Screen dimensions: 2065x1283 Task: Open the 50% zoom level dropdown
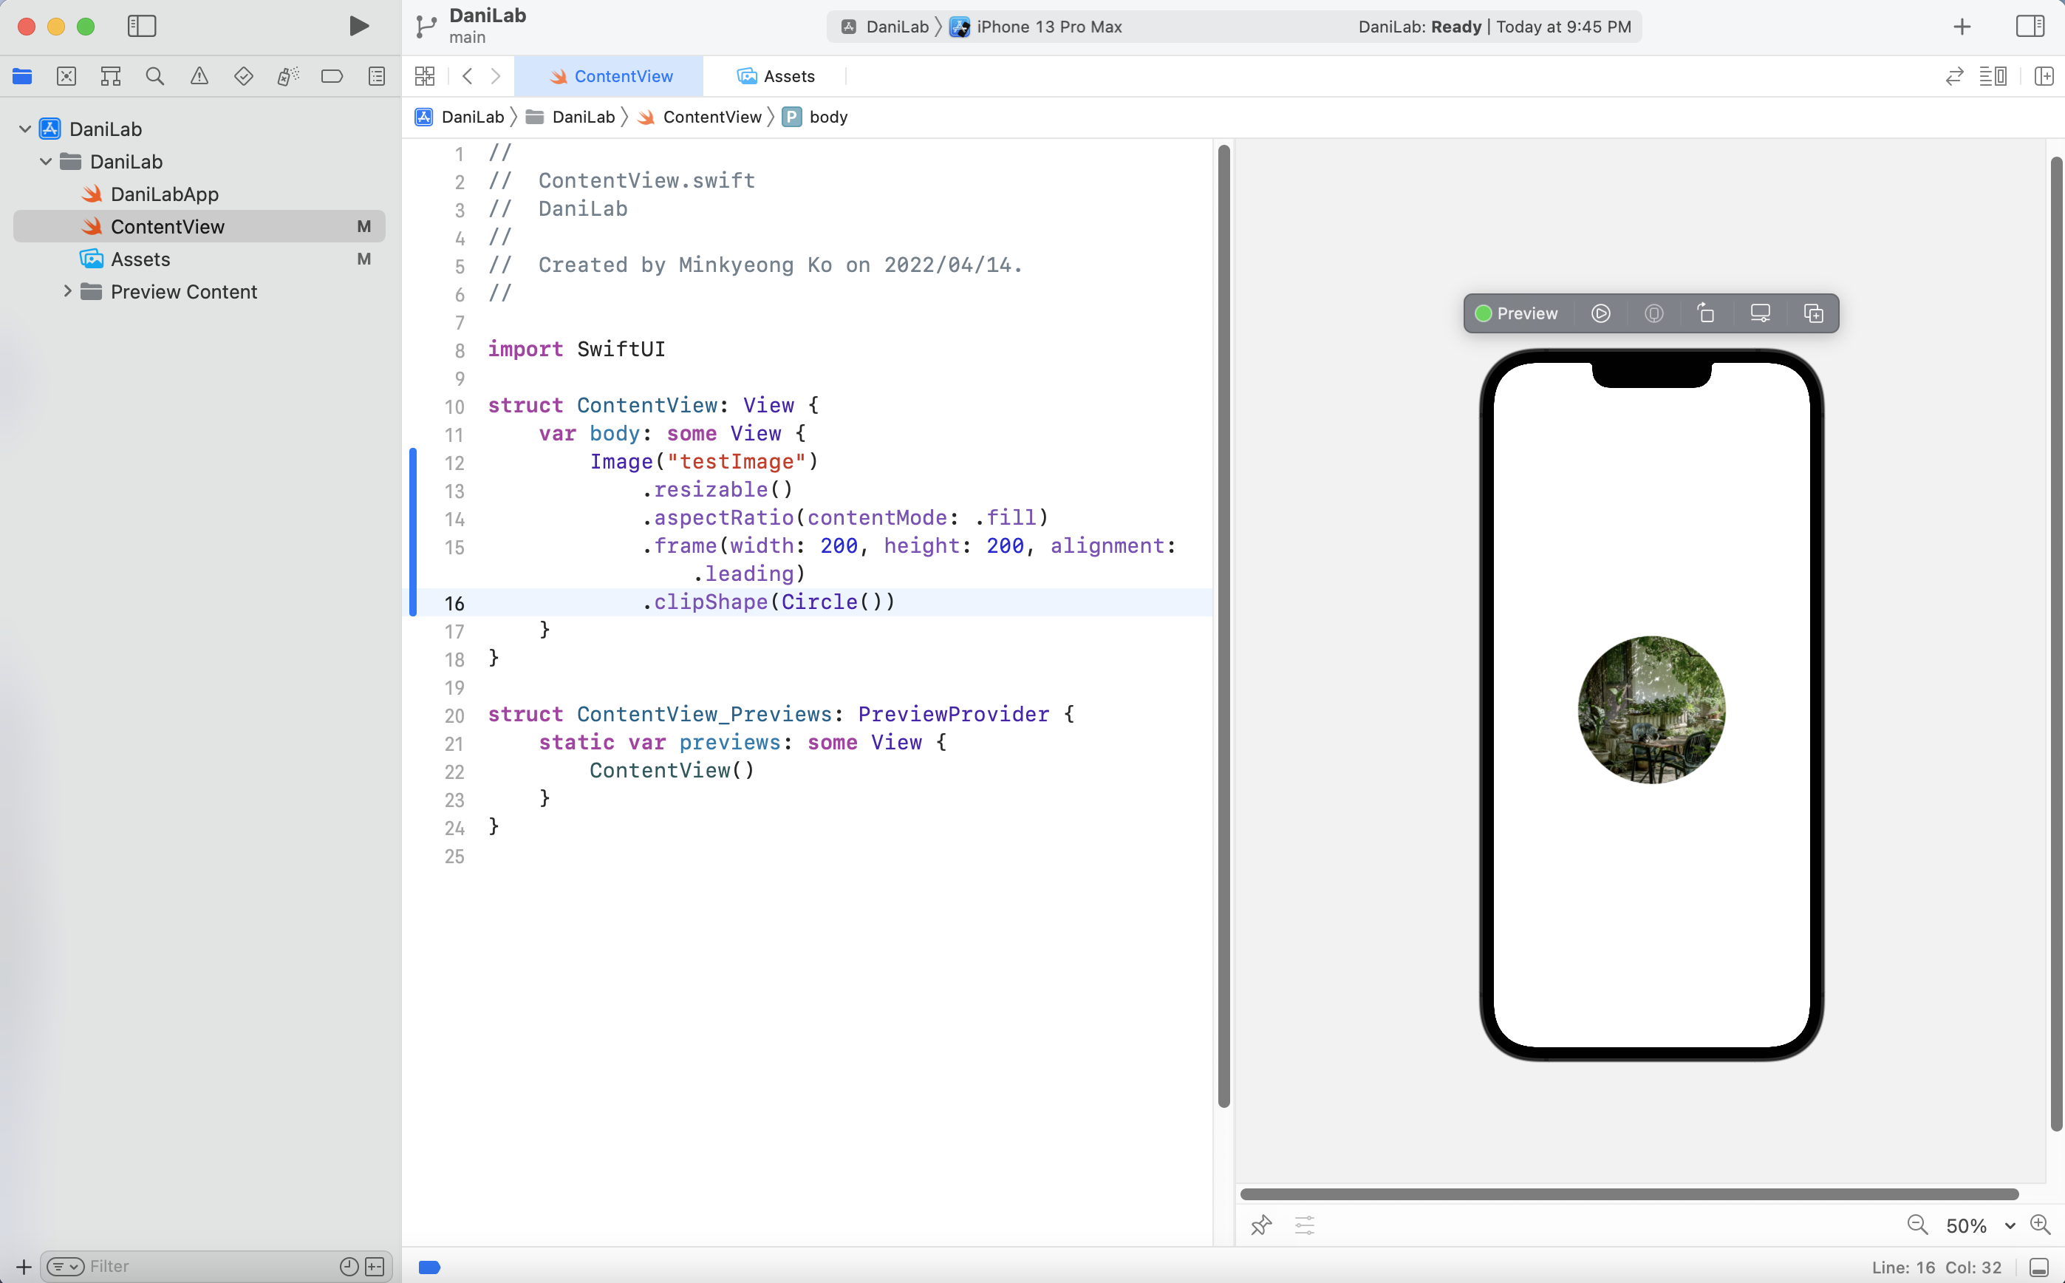[2009, 1225]
